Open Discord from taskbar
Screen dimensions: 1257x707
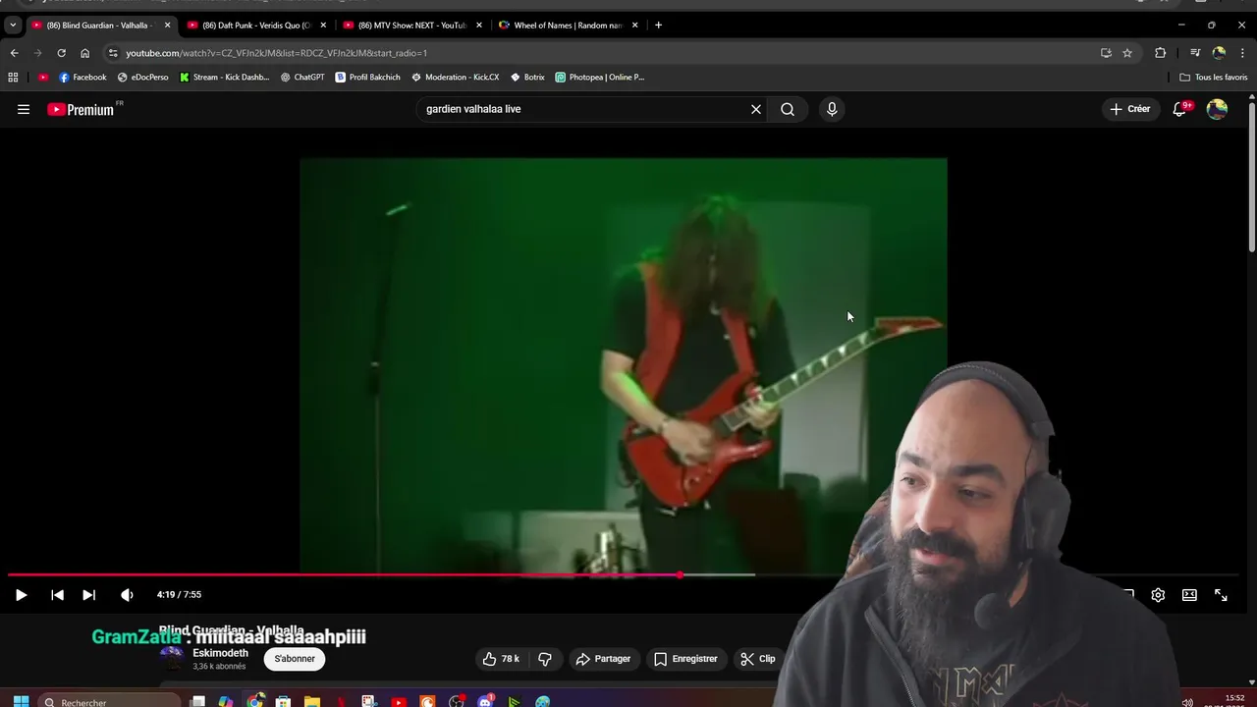(x=485, y=701)
